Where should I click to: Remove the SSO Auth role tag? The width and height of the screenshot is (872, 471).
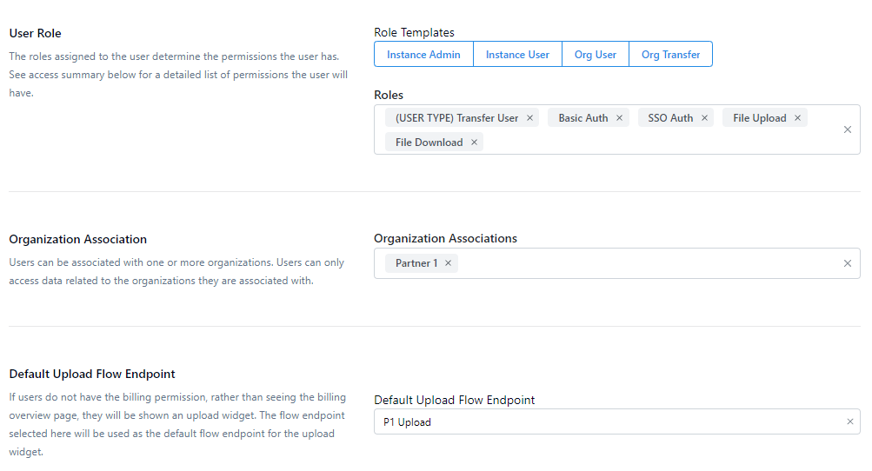pos(704,118)
